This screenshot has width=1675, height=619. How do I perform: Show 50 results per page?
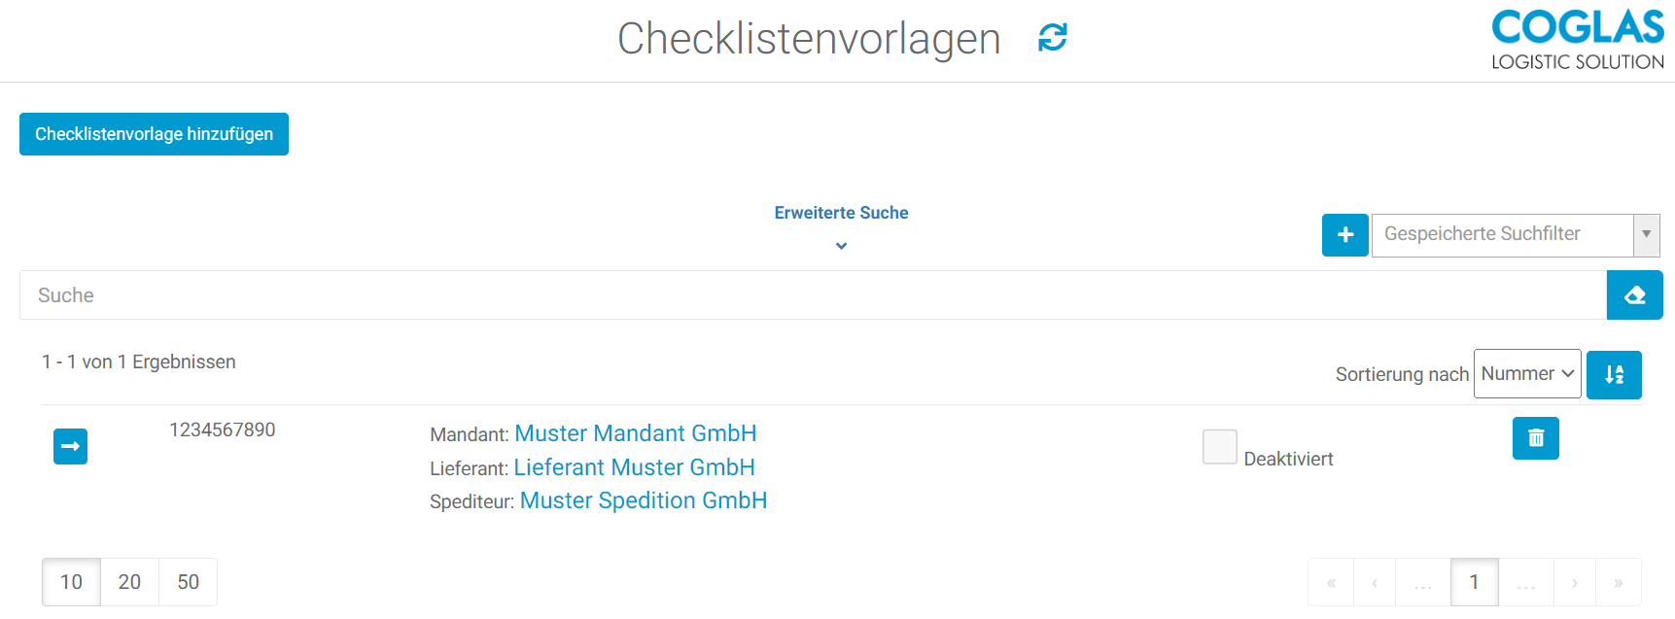point(188,582)
